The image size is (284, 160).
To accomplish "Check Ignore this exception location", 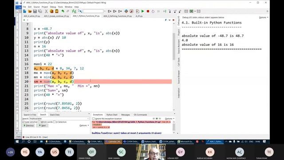I will (x=94, y=119).
